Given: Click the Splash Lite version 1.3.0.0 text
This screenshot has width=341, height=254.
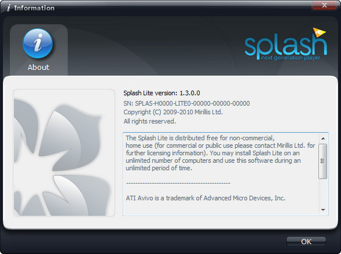Looking at the screenshot, I should coord(161,93).
